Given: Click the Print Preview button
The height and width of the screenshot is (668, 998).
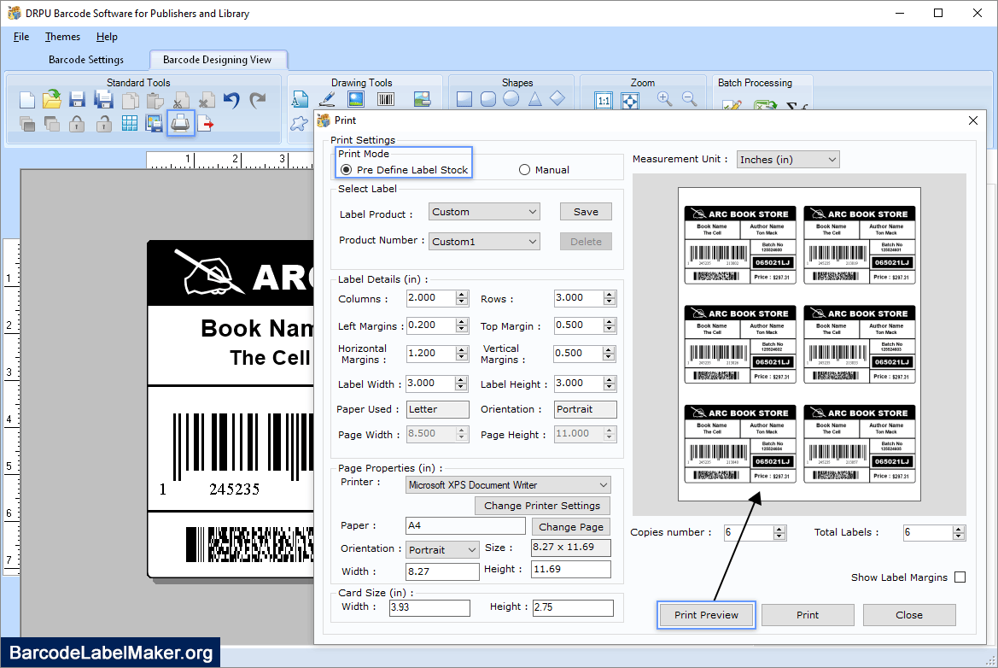Looking at the screenshot, I should pos(707,615).
